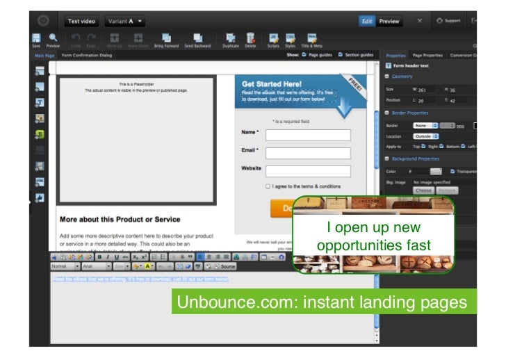
Task: Click the Undo arrow icon
Action: point(76,38)
